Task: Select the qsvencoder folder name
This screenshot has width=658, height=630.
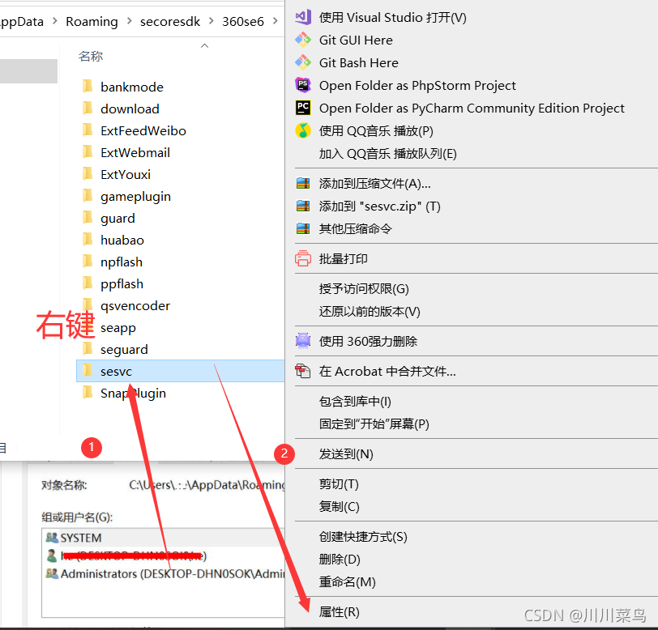Action: pos(135,306)
